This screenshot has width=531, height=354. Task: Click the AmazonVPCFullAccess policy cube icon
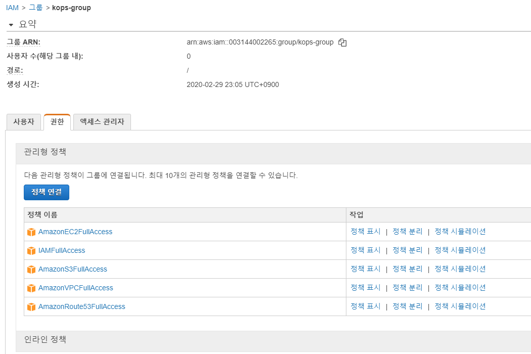click(x=31, y=288)
